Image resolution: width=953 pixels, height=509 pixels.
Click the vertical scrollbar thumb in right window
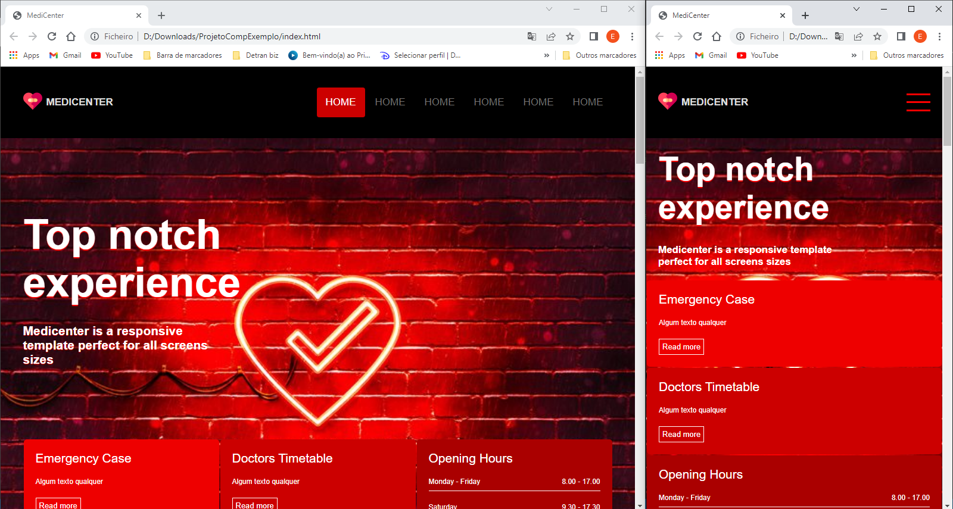click(x=947, y=111)
